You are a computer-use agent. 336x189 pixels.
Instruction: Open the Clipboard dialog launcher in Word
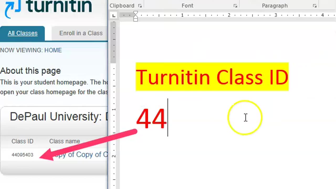tap(140, 6)
